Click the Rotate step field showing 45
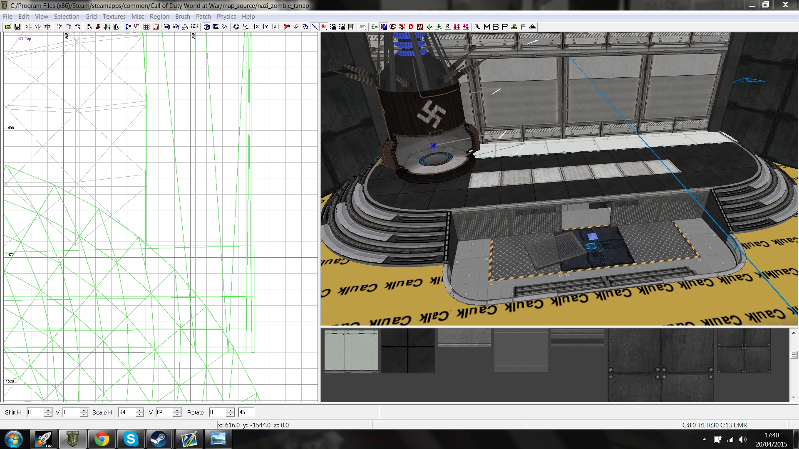799x449 pixels. pyautogui.click(x=246, y=412)
